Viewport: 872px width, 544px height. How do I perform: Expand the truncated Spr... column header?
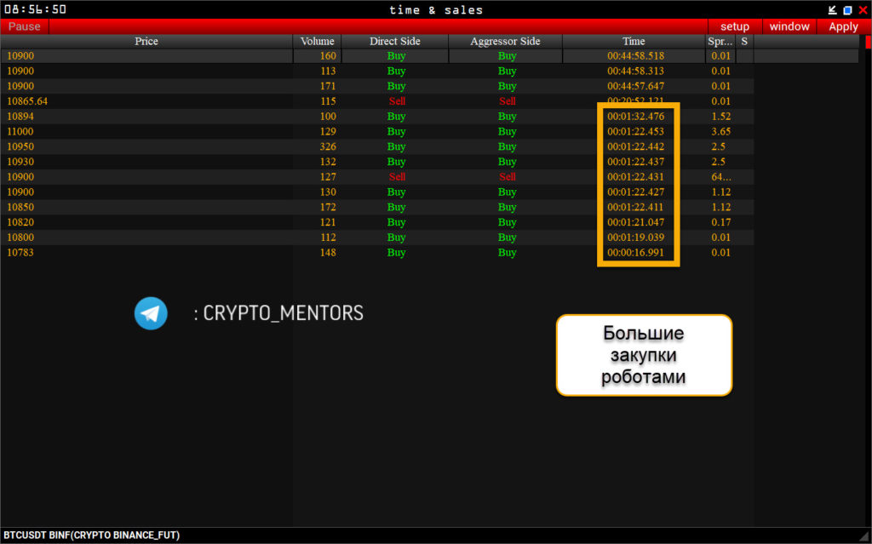coord(720,41)
